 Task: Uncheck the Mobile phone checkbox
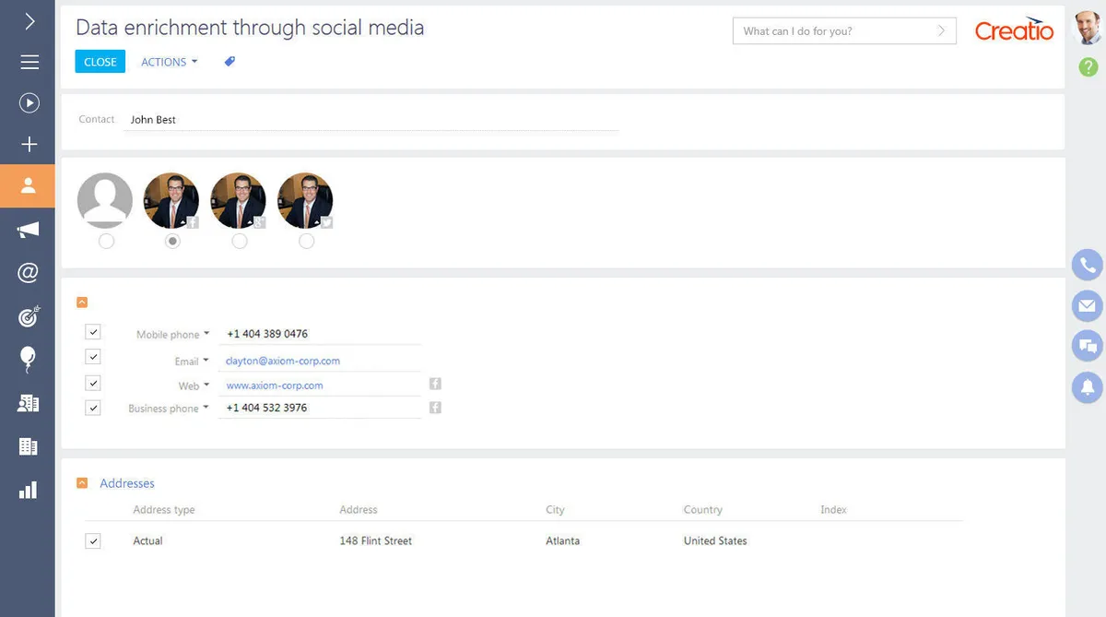click(x=93, y=332)
